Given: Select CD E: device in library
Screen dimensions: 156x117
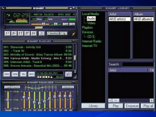Looking at the screenshot, I should coord(91,37).
